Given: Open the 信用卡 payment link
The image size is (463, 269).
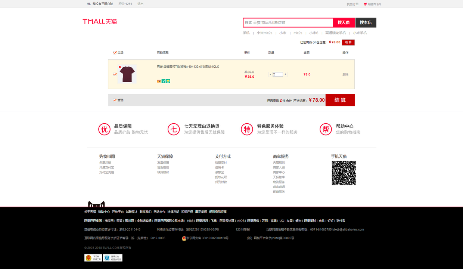Looking at the screenshot, I should [220, 168].
